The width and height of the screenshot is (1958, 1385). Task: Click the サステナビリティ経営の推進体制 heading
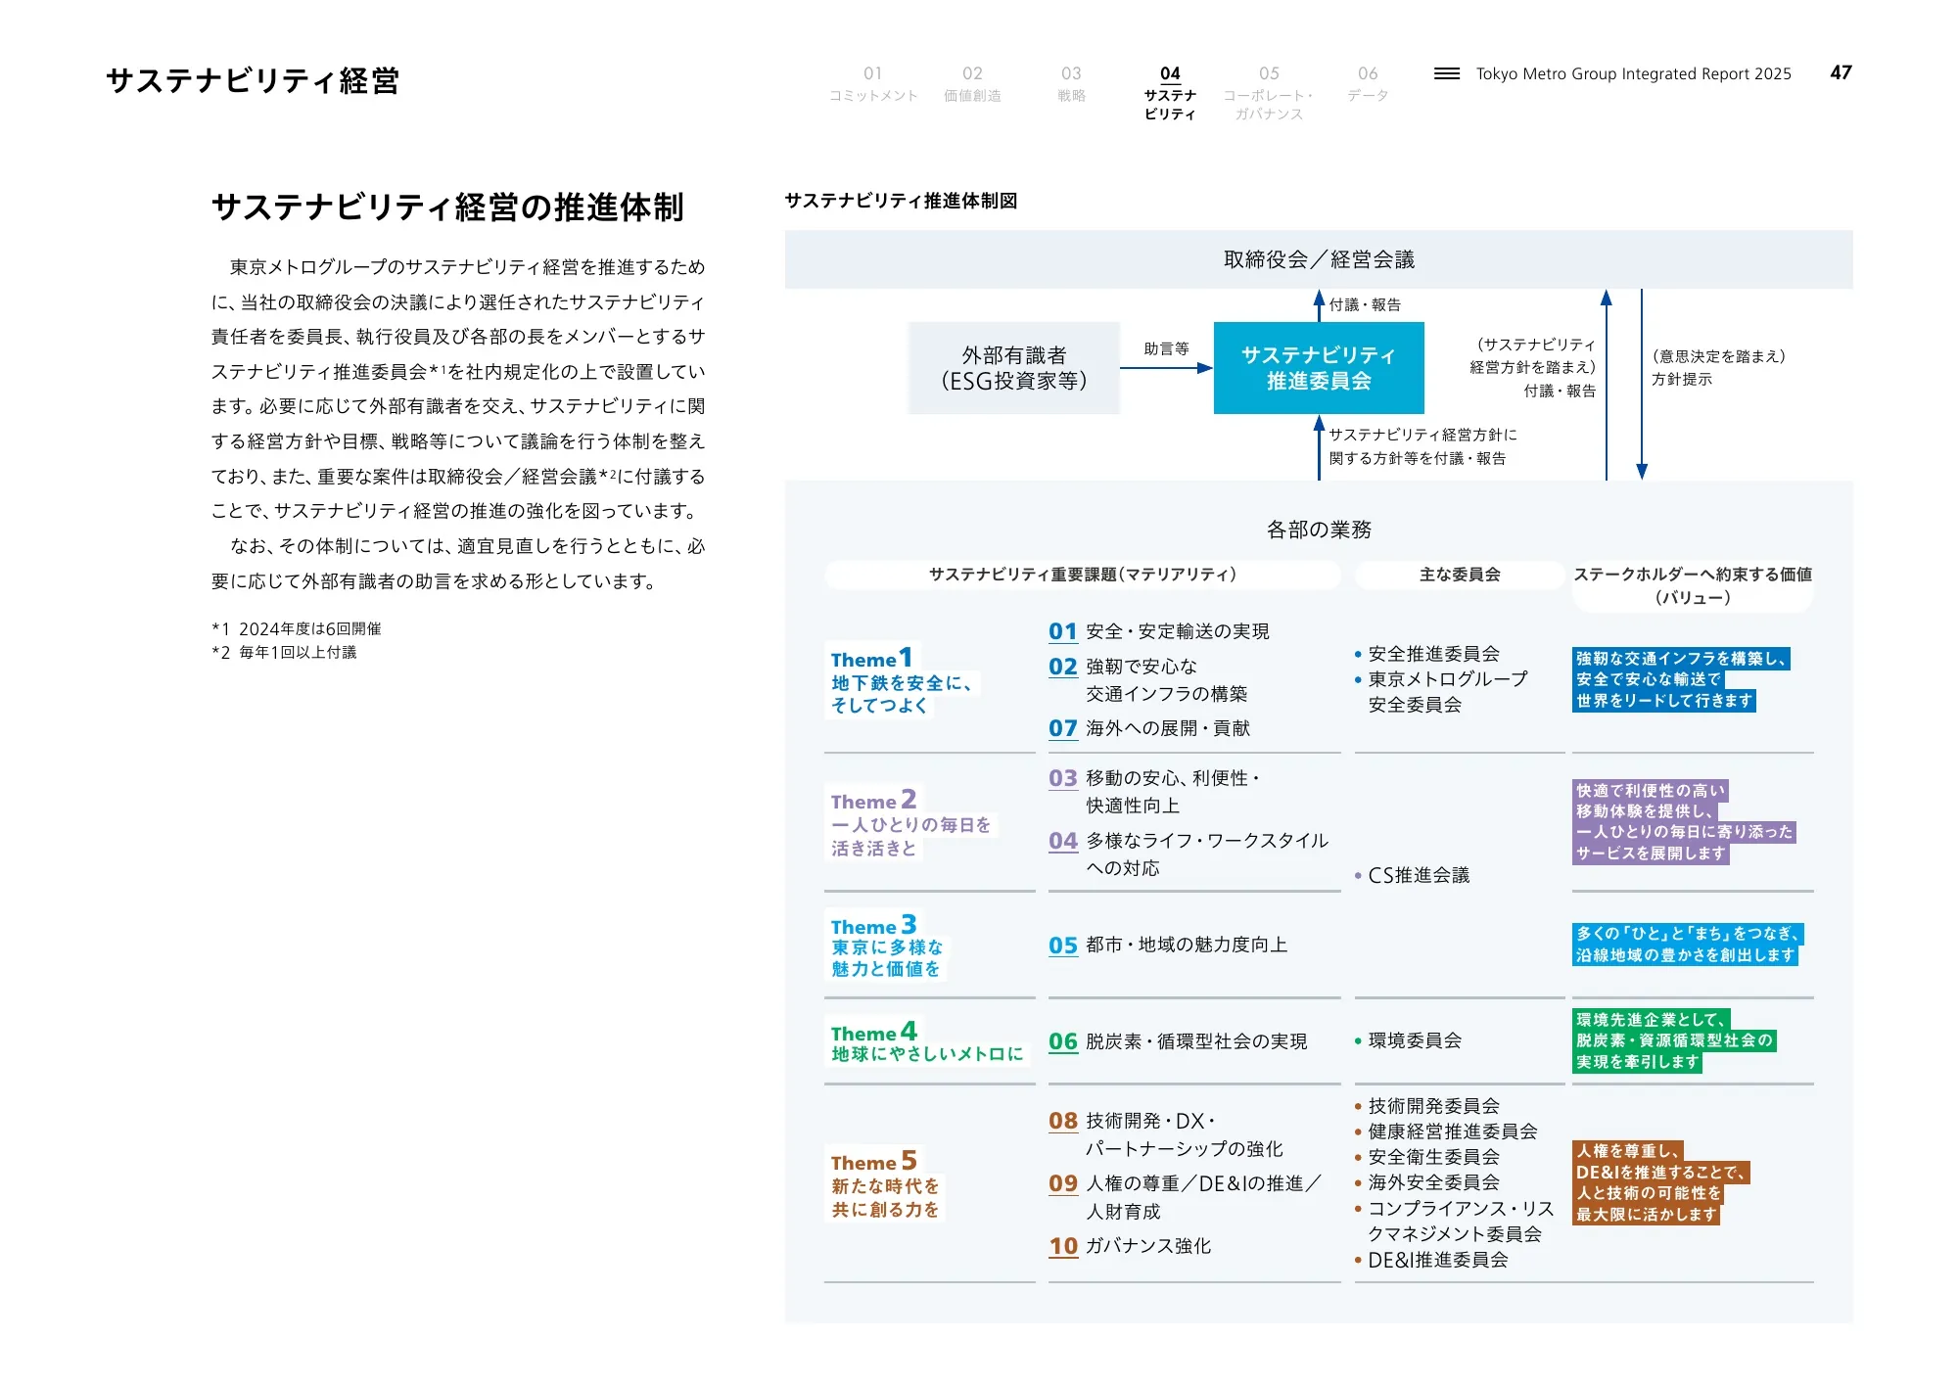[447, 208]
